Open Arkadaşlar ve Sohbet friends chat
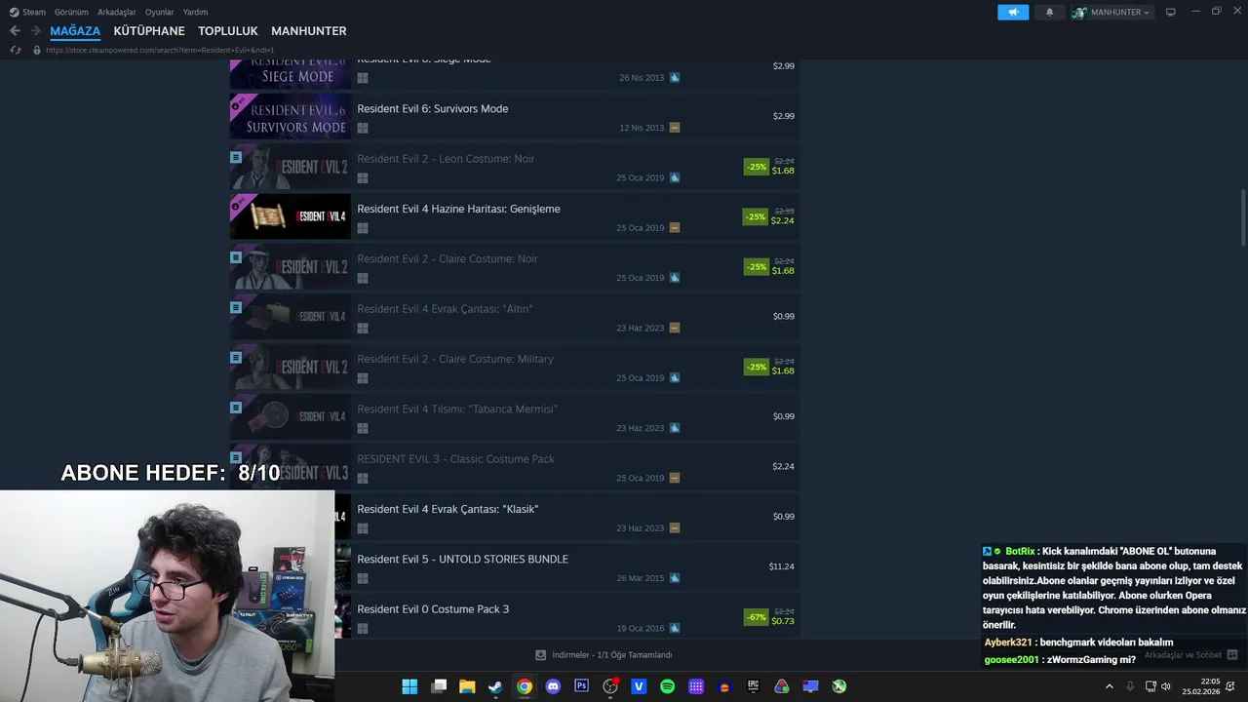This screenshot has width=1248, height=702. tap(1190, 655)
